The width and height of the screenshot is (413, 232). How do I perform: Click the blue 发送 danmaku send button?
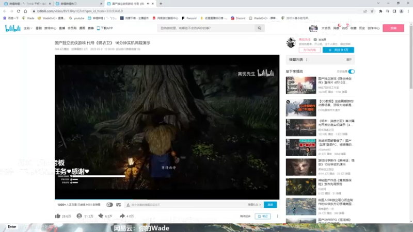coord(270,205)
